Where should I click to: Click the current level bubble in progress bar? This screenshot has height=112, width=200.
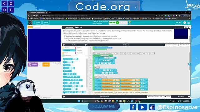coord(117,23)
